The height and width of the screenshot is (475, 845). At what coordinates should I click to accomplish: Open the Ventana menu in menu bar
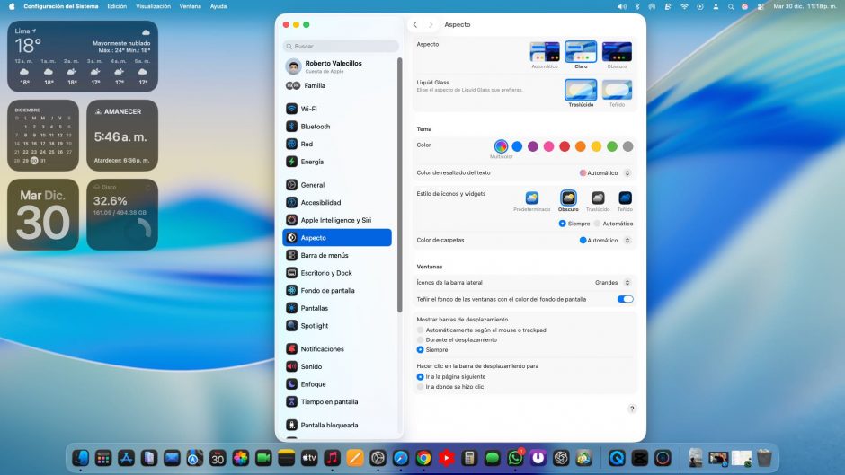190,6
